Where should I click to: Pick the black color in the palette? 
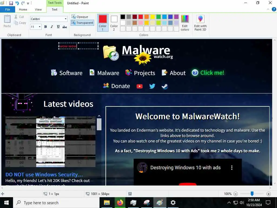point(123,17)
